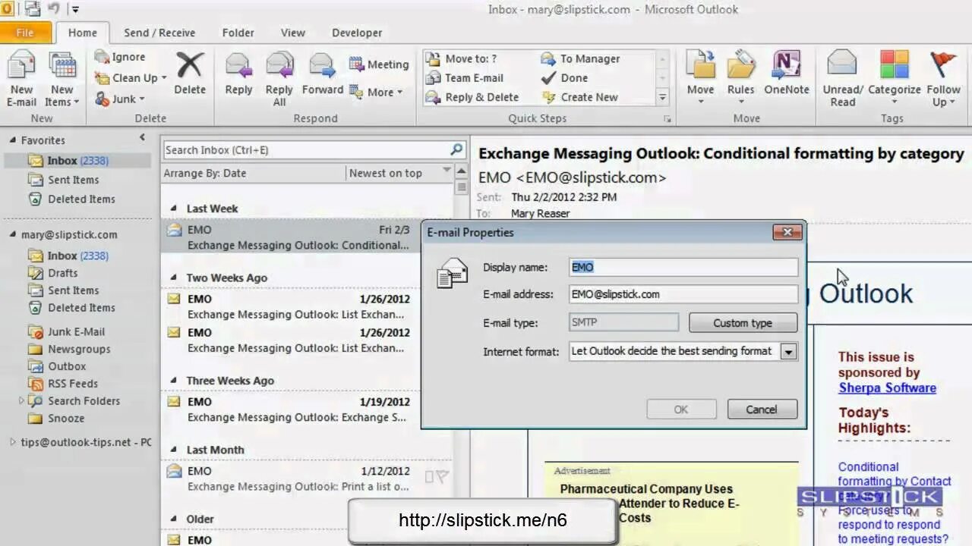Open the Junk E-Mail folder
The height and width of the screenshot is (546, 972).
[76, 331]
